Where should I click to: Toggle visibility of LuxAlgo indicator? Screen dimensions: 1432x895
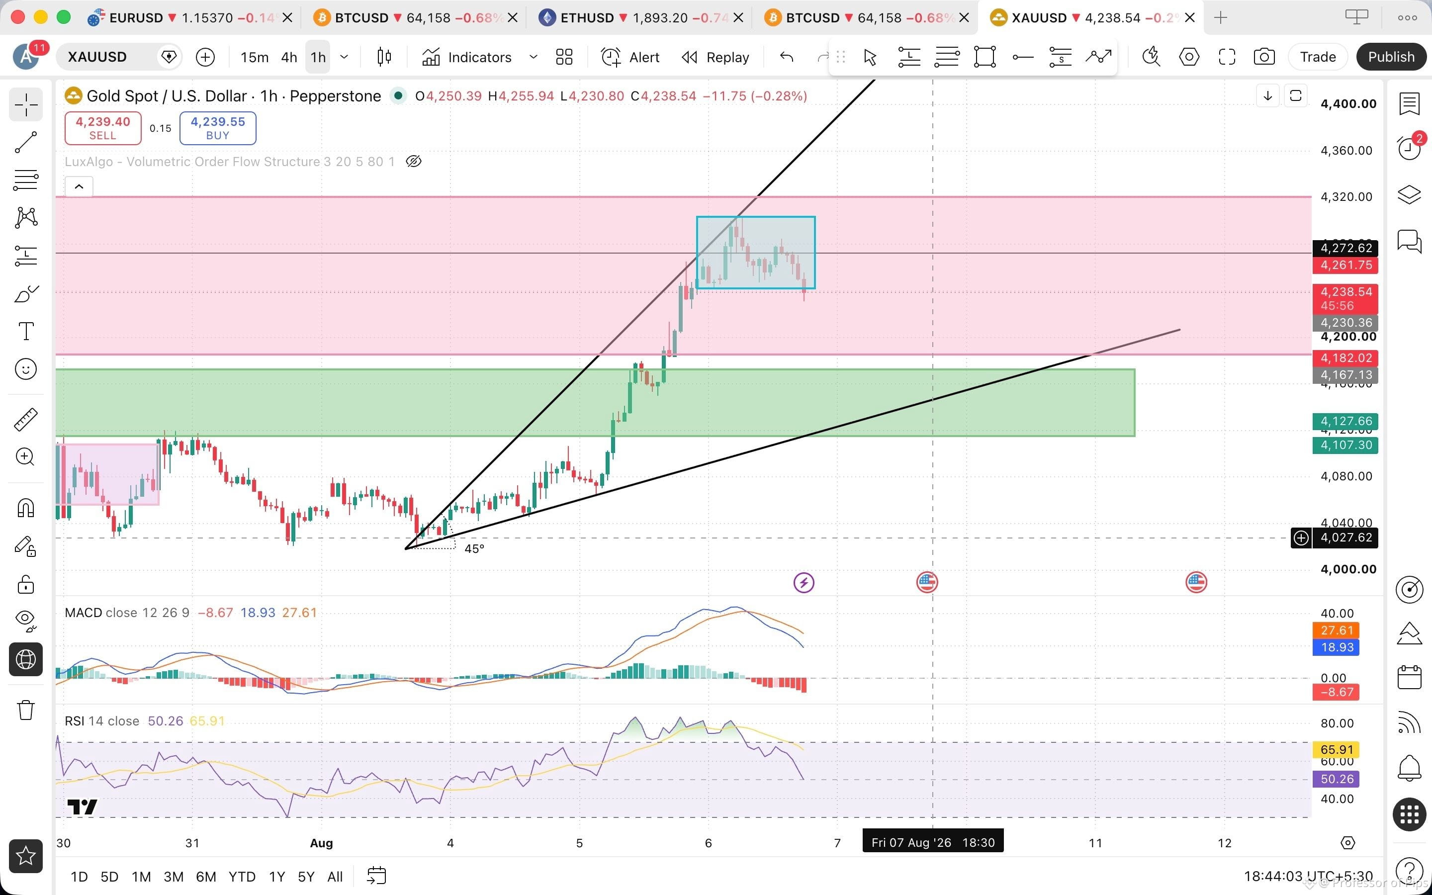414,162
